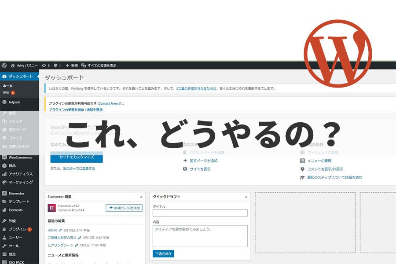This screenshot has height=264, width=396.
Task: Read 最初のステップについて詳細を読む link
Action: click(x=335, y=177)
